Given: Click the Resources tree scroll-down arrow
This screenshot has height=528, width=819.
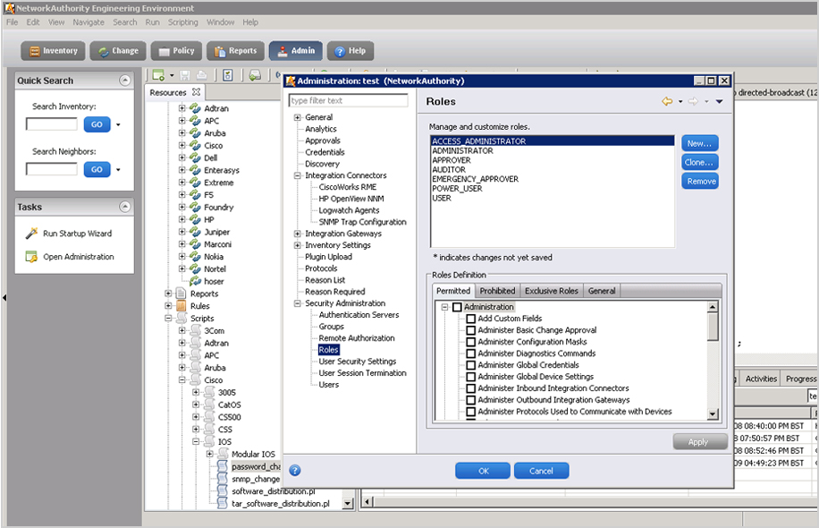Looking at the screenshot, I should point(348,504).
